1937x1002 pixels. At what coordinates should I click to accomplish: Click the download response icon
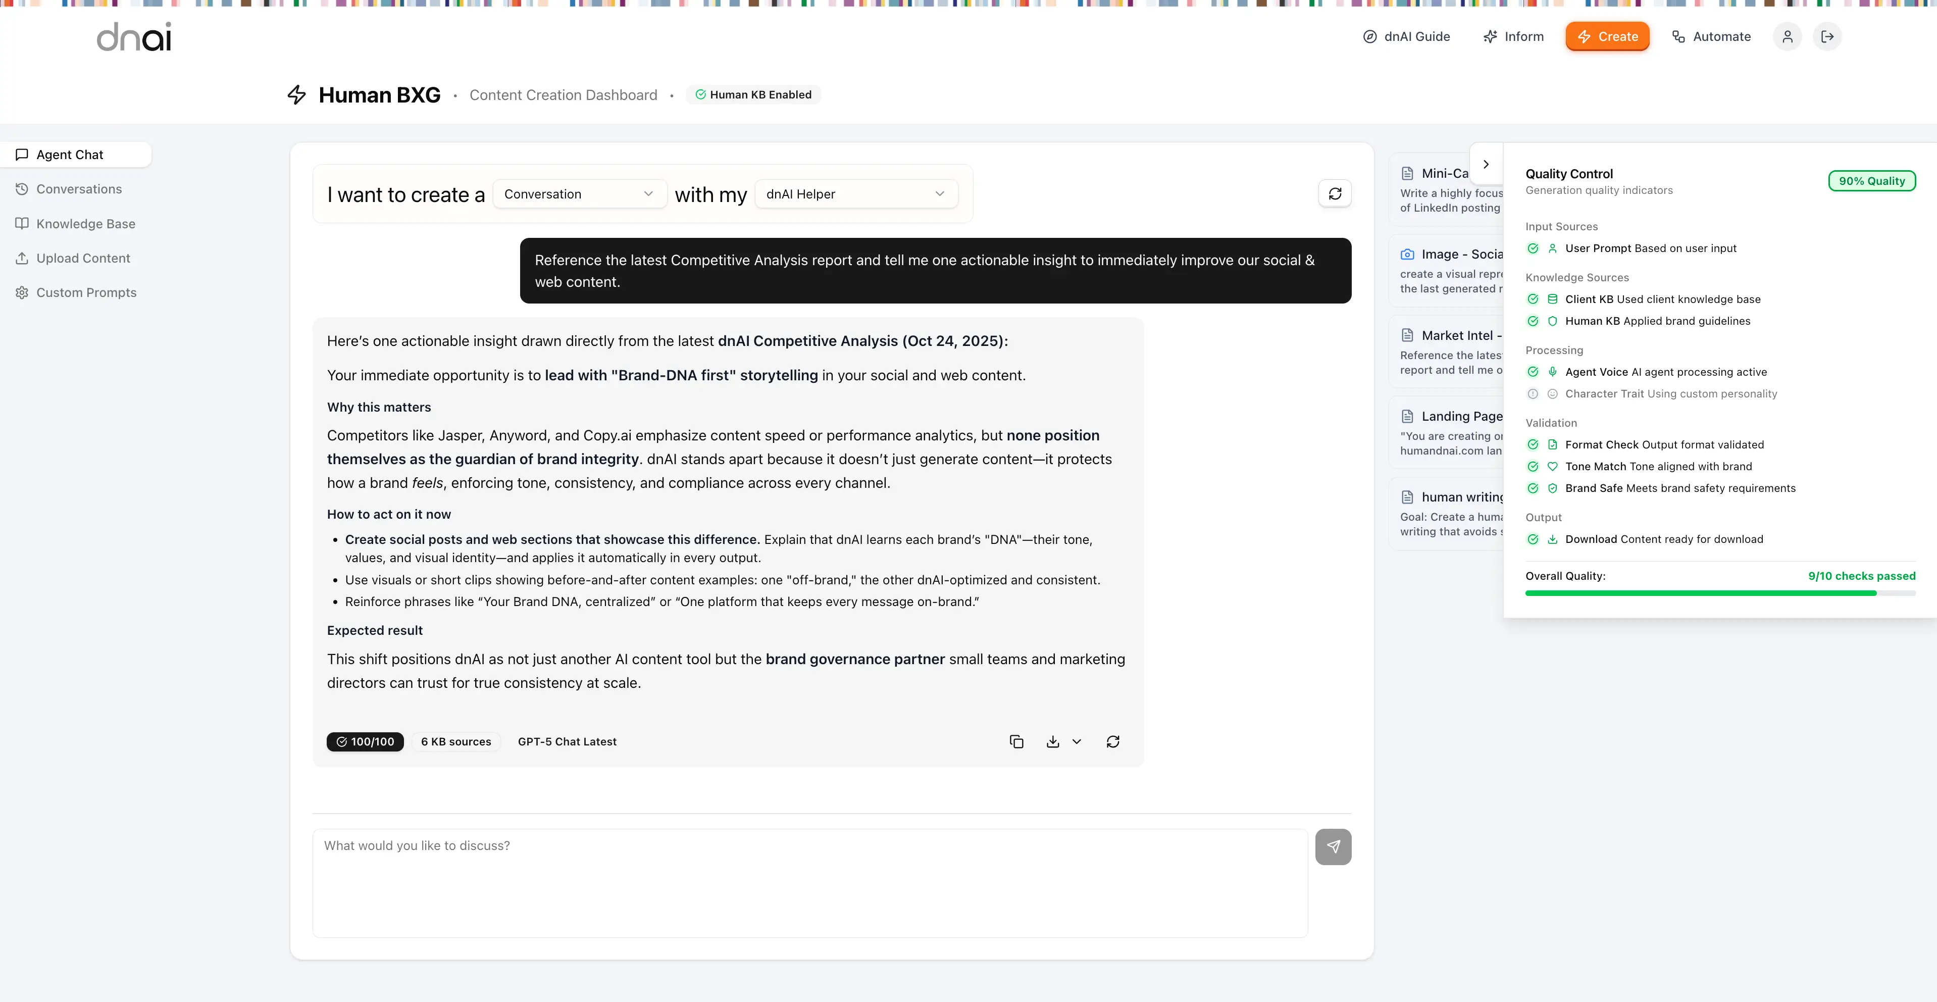tap(1053, 742)
